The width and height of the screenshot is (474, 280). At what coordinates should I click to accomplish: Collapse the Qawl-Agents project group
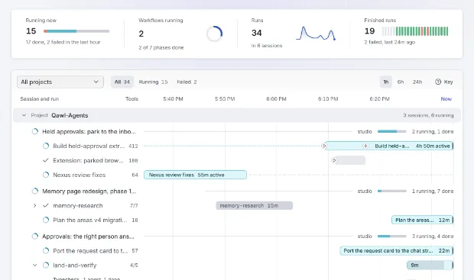[x=24, y=115]
